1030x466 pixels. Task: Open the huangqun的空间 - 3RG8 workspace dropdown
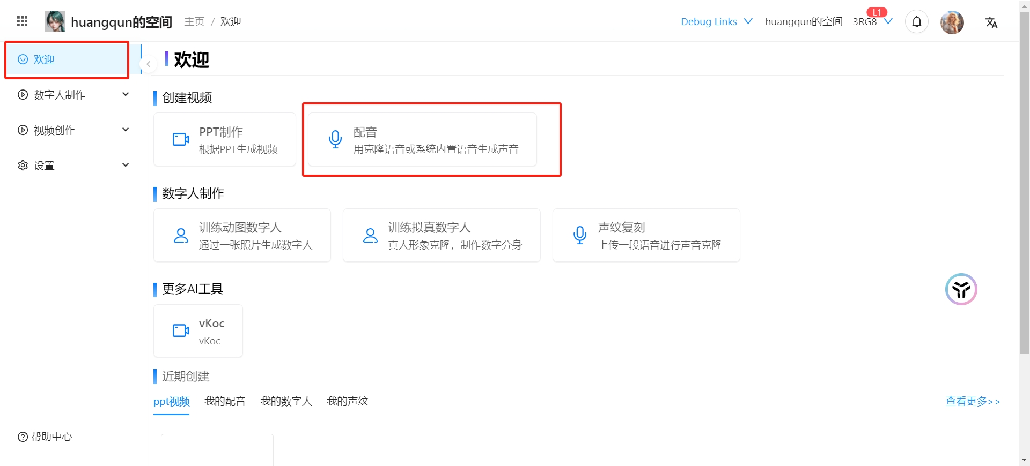point(828,22)
